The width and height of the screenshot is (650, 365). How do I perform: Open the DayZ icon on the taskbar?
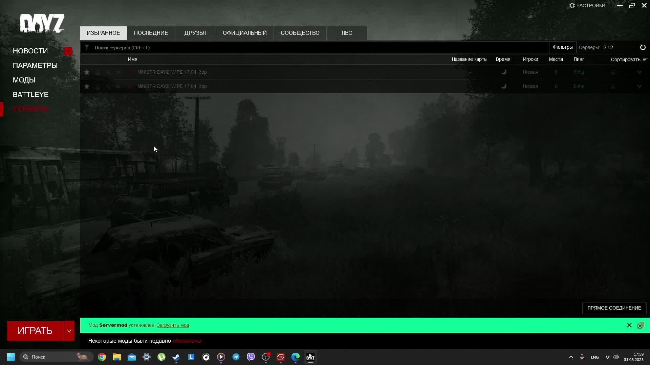[310, 357]
